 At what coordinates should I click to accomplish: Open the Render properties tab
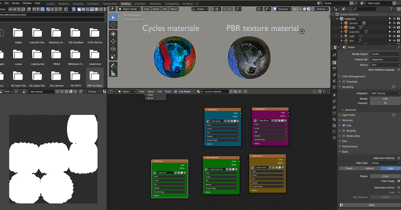(x=334, y=62)
